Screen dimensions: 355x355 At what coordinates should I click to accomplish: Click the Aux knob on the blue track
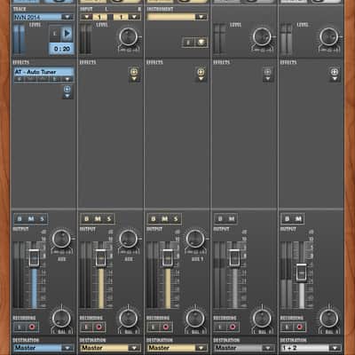click(61, 239)
